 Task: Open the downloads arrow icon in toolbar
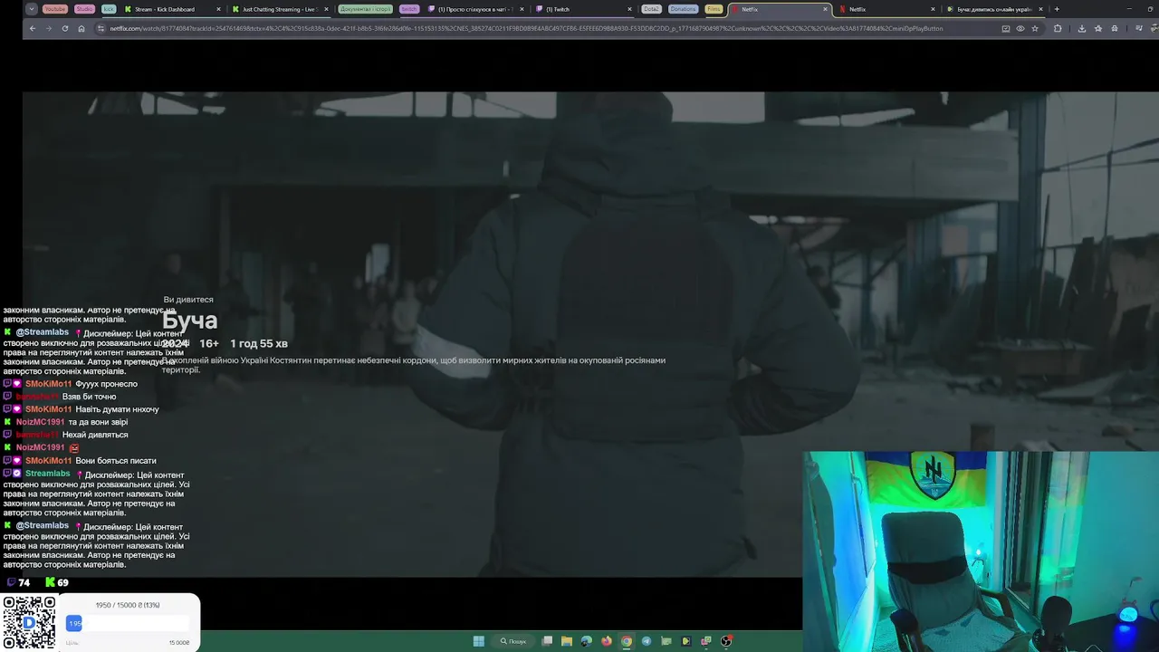click(x=1082, y=28)
